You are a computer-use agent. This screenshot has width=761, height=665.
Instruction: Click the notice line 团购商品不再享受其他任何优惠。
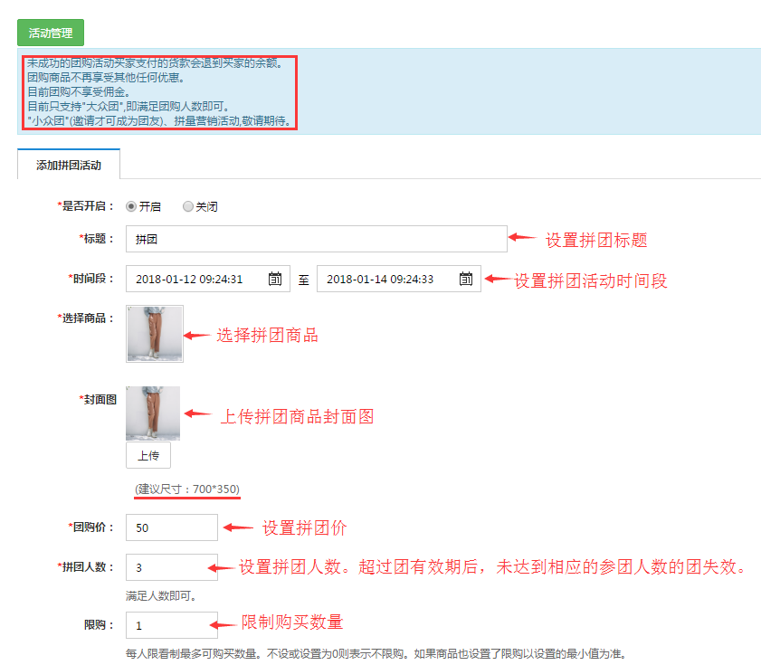coord(106,77)
